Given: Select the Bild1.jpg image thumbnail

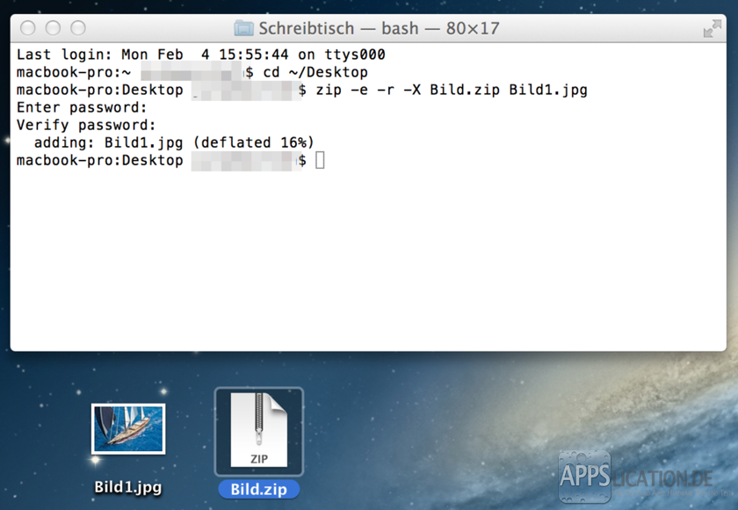Looking at the screenshot, I should pyautogui.click(x=128, y=428).
